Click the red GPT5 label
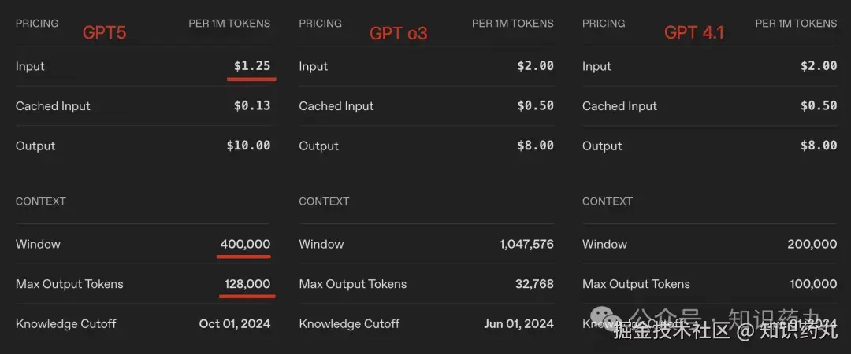The image size is (851, 354). [105, 33]
